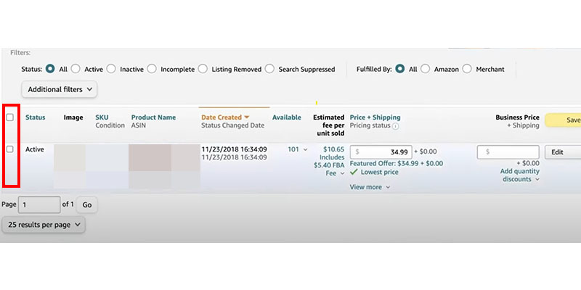
Task: Expand the Available quantity 101 chevron
Action: (305, 150)
